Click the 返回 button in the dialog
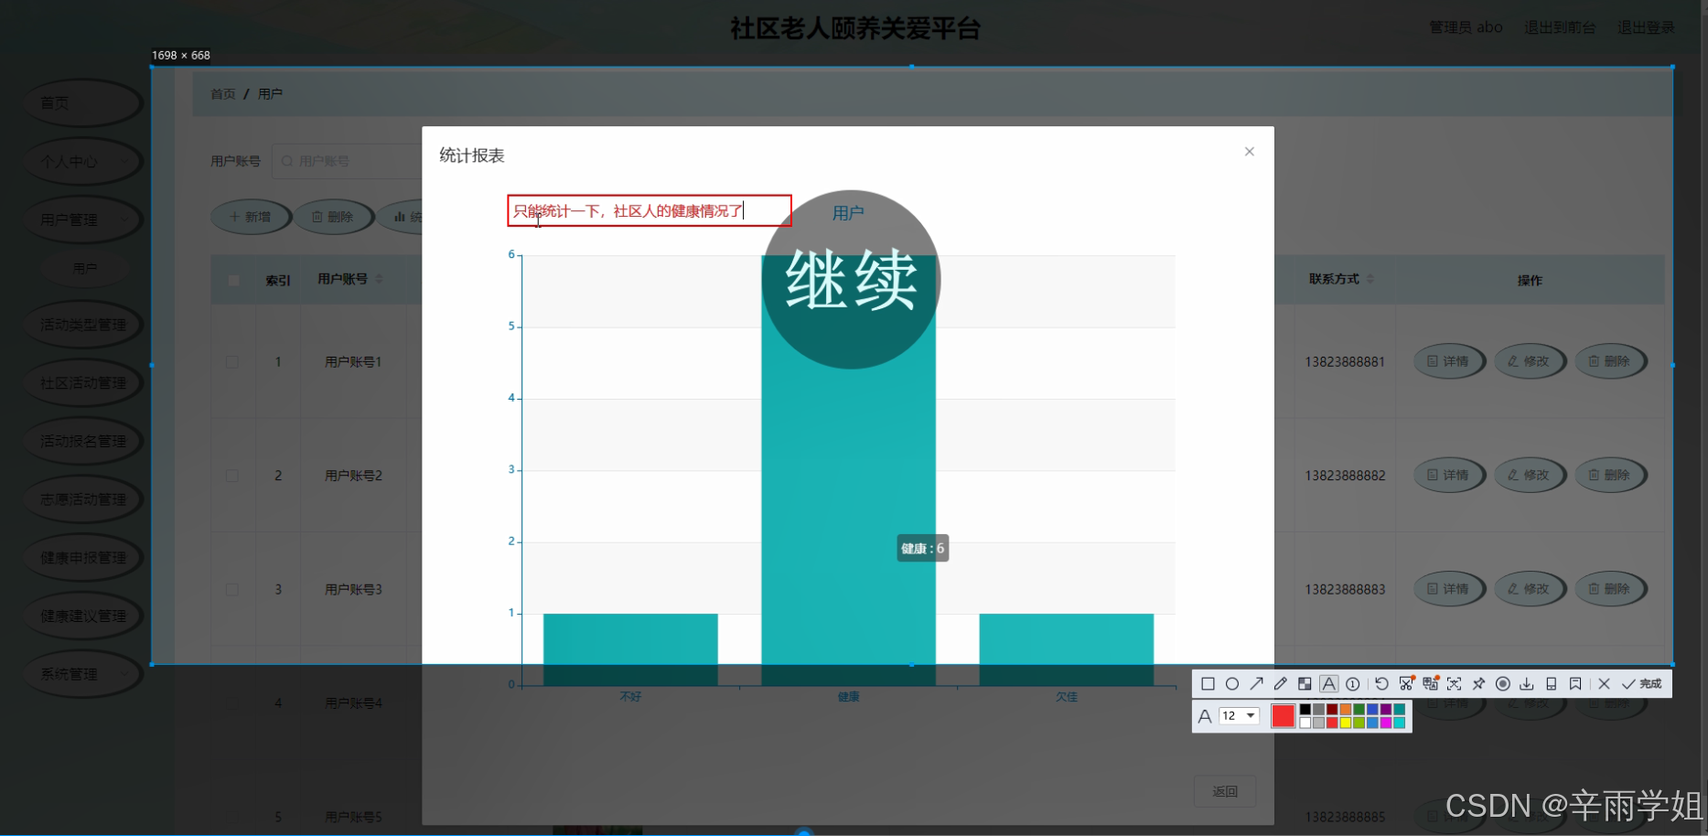Image resolution: width=1708 pixels, height=836 pixels. pyautogui.click(x=1225, y=790)
